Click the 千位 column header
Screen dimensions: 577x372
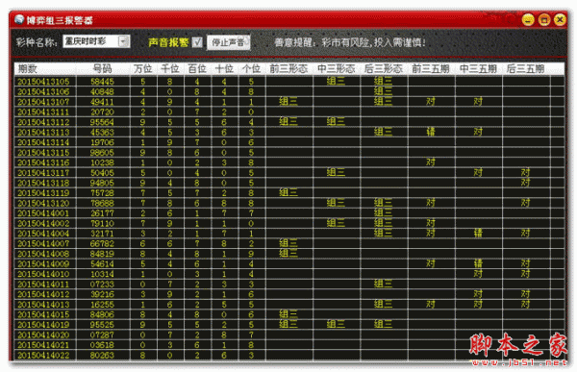pyautogui.click(x=170, y=69)
